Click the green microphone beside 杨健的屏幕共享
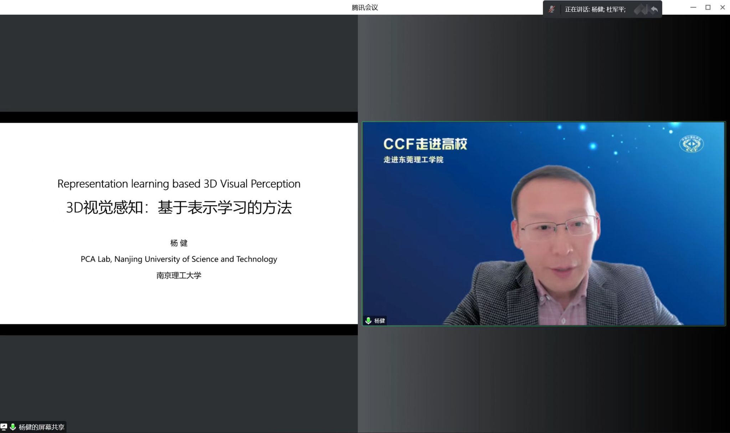Screen dimensions: 730x433 pos(13,427)
